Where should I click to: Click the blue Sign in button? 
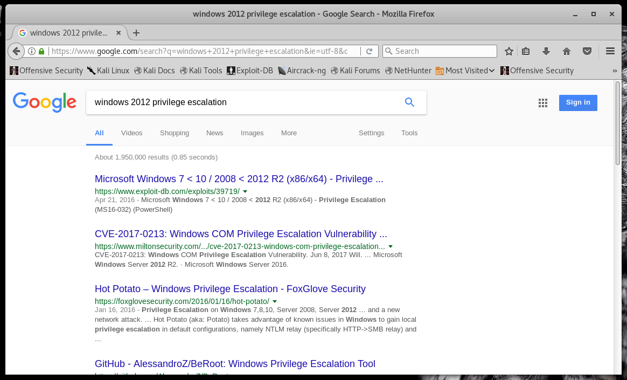coord(577,102)
